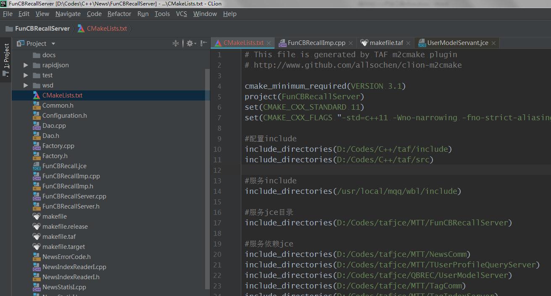
Task: Hide the Project tool window
Action: (x=203, y=43)
